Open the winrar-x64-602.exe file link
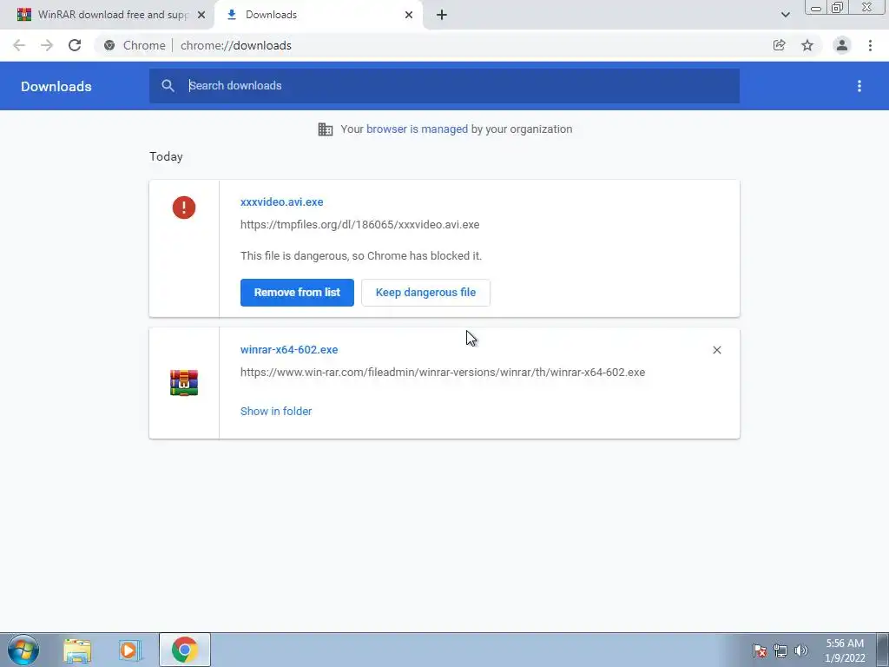Screen dimensions: 889x667 tap(289, 350)
